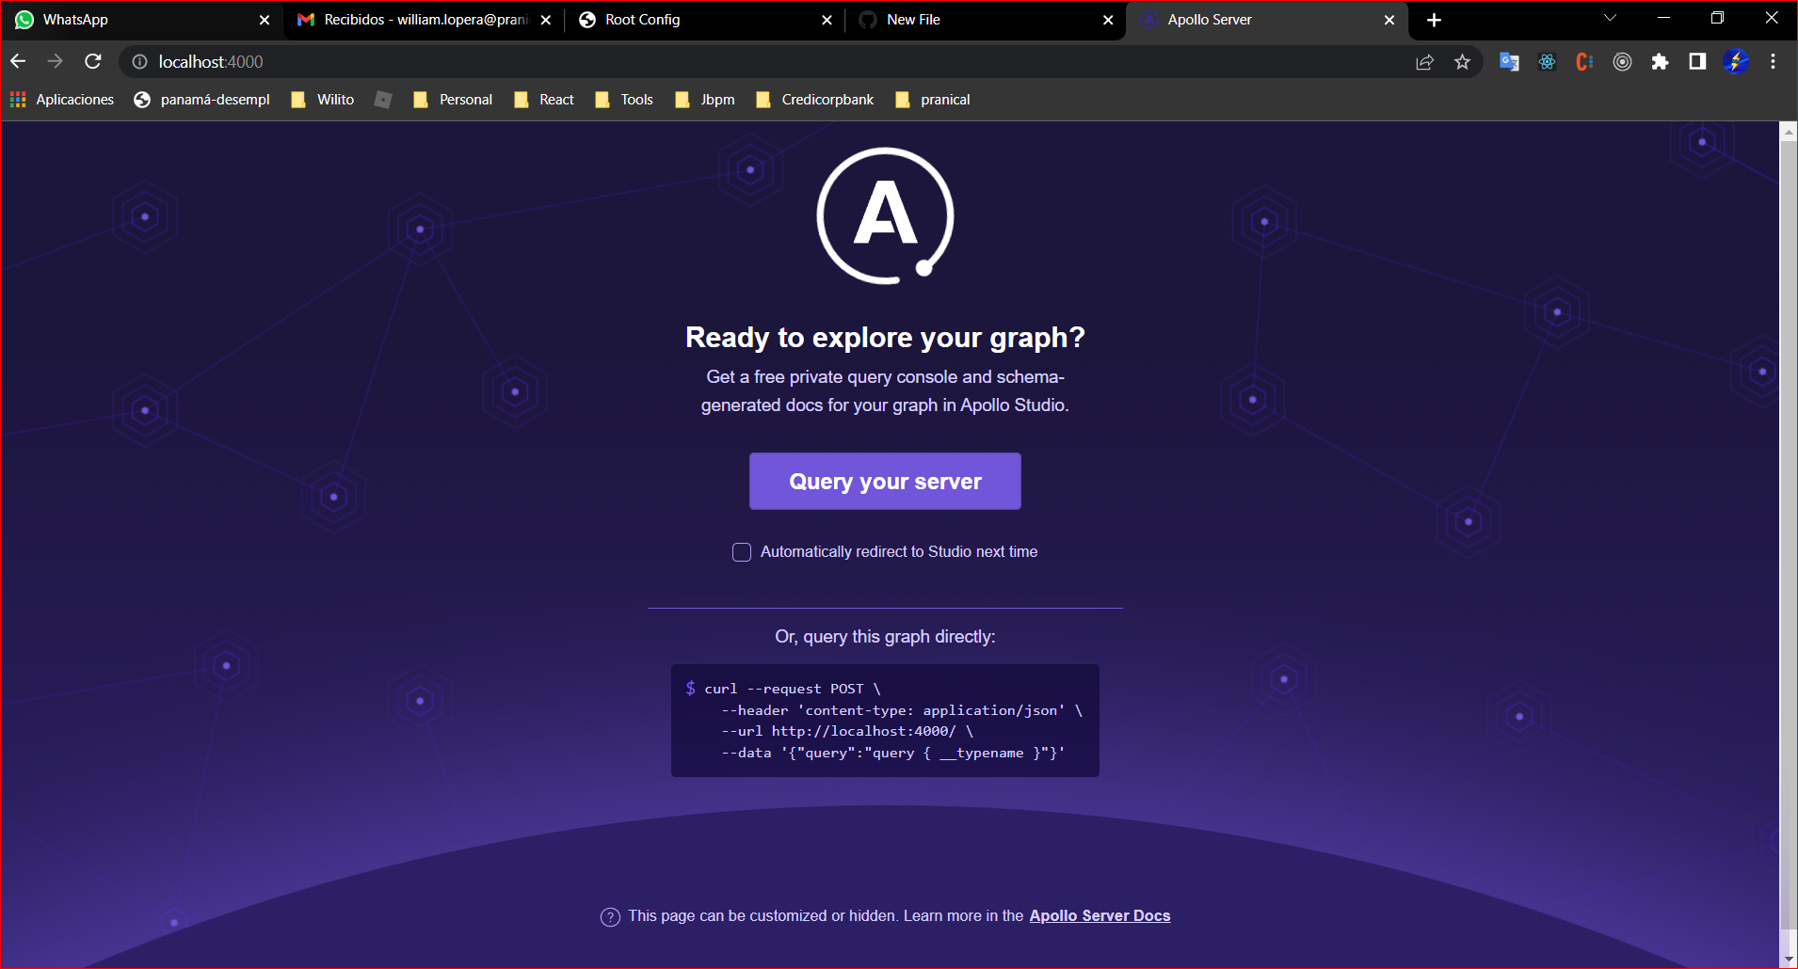1798x969 pixels.
Task: Open the Google Translate extension icon
Action: click(x=1509, y=62)
